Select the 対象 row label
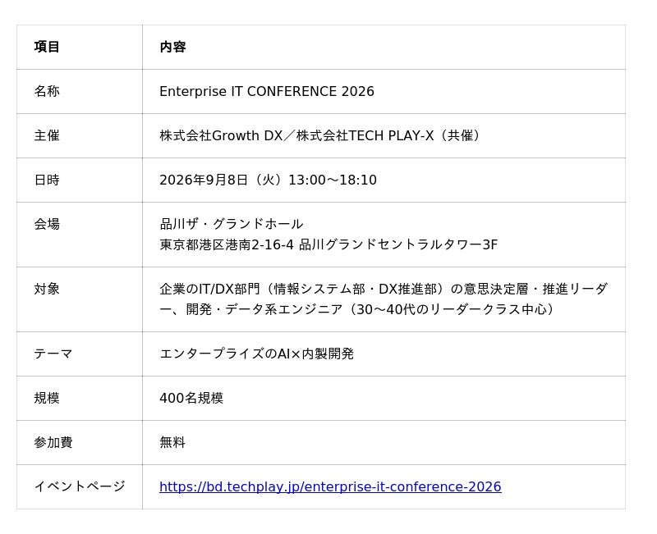The width and height of the screenshot is (657, 534). [47, 289]
